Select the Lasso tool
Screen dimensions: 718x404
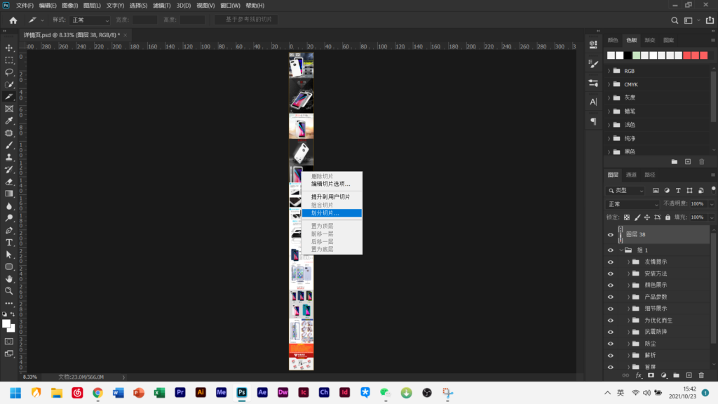tap(9, 72)
